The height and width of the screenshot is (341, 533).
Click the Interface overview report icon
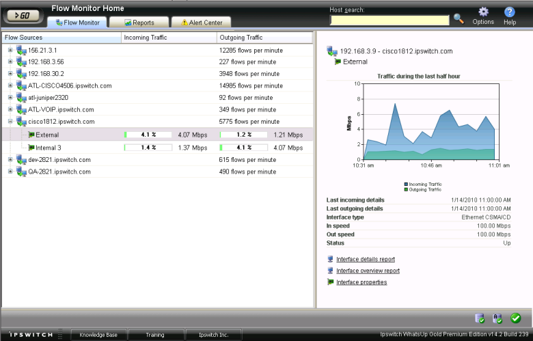pos(330,271)
